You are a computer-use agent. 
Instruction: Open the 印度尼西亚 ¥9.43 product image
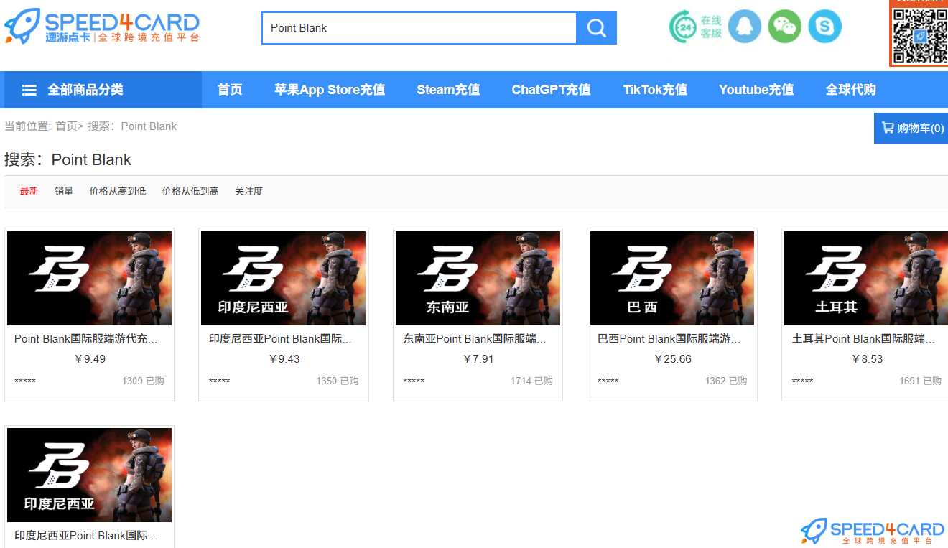click(283, 278)
